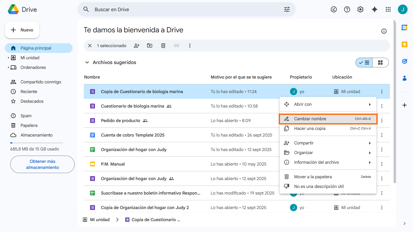The height and width of the screenshot is (232, 413).
Task: Open Google Calendar in side panel
Action: click(x=405, y=27)
